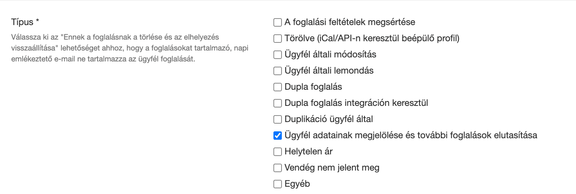Screen dimensions: 576x194
Task: Check 'A foglalási feltételek megsértése' checkbox
Action: (x=277, y=22)
